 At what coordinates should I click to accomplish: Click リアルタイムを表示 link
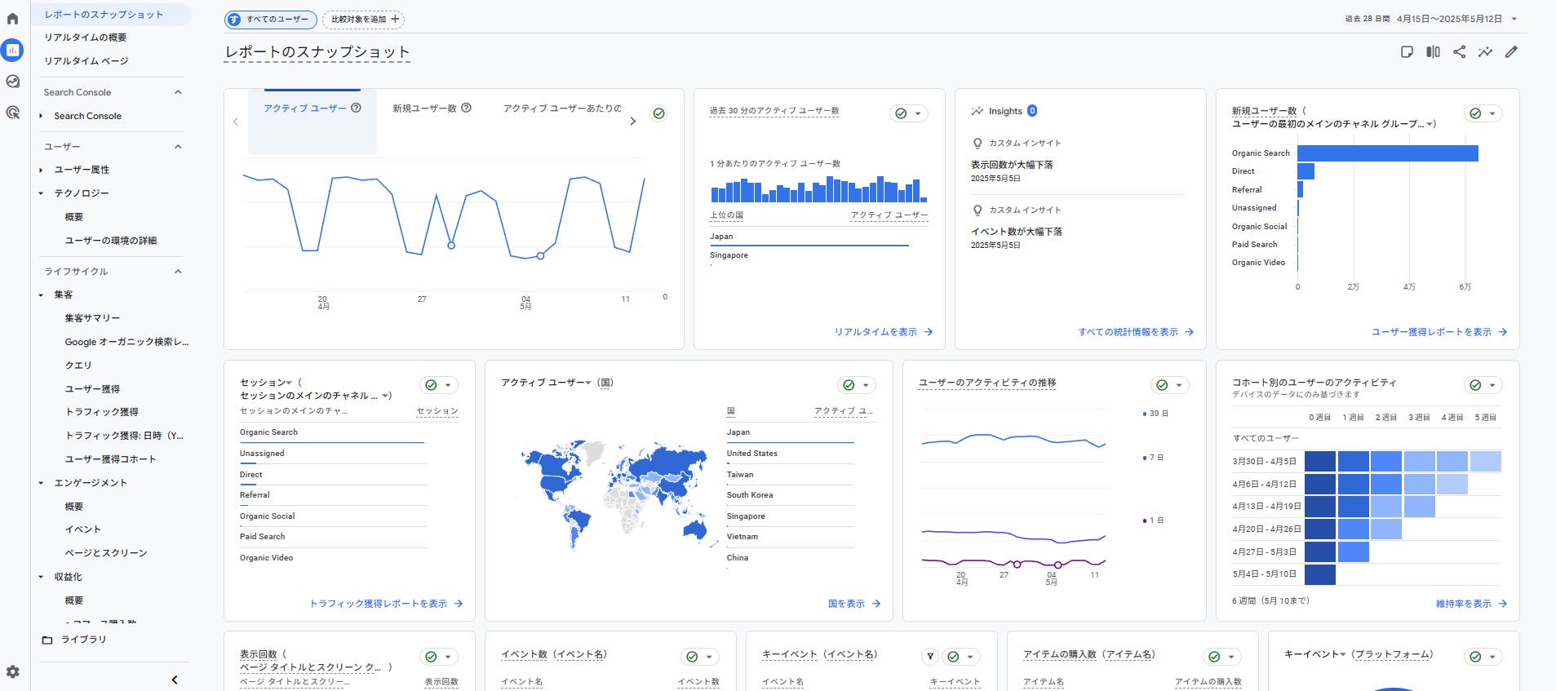(884, 332)
